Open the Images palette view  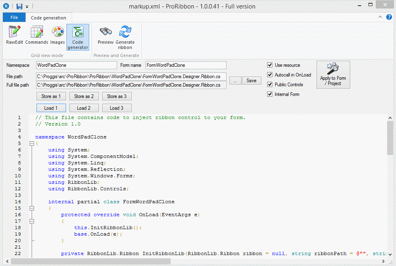coord(58,35)
